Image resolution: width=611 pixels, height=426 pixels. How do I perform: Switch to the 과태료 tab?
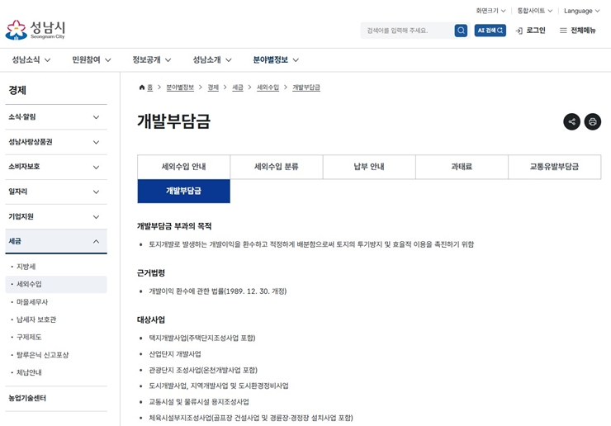462,167
